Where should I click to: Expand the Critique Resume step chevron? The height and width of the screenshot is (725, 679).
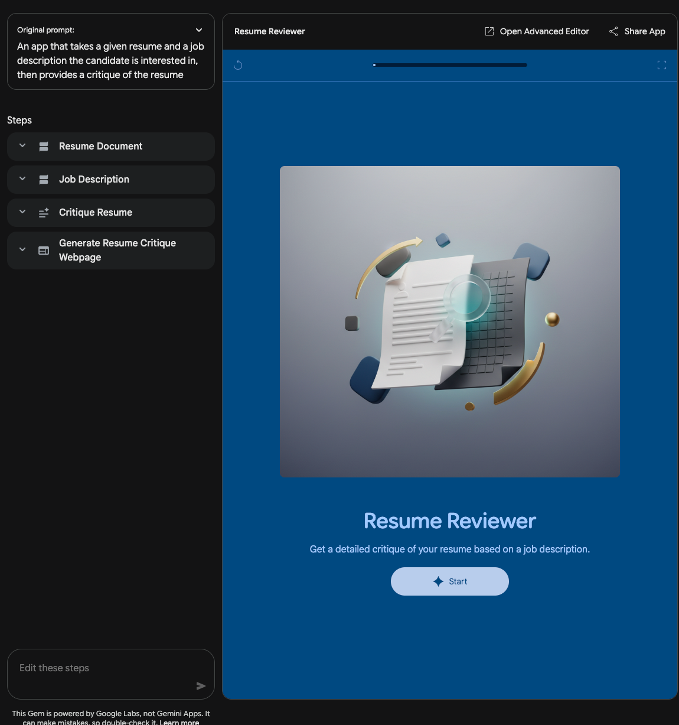click(22, 212)
